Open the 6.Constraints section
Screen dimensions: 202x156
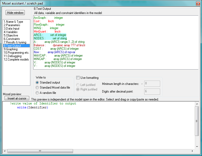click(12, 39)
